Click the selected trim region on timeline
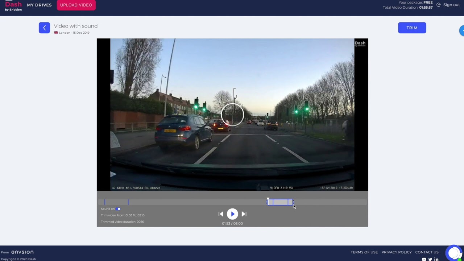The image size is (464, 261). (280, 202)
